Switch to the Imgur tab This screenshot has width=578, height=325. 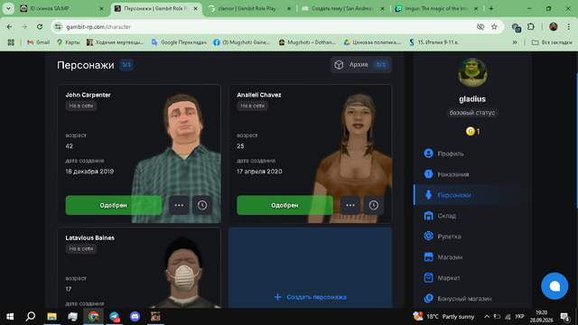pos(436,8)
